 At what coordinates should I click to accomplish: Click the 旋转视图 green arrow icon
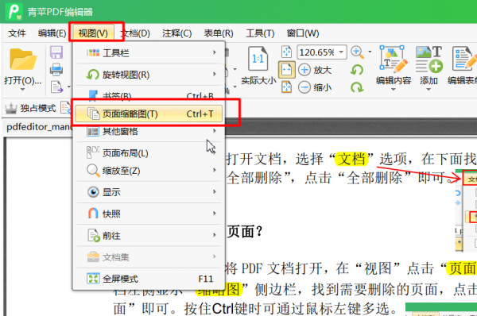(93, 75)
